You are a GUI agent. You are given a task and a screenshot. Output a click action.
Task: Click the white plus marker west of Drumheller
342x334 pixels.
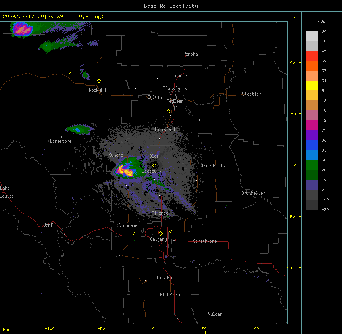pyautogui.click(x=243, y=149)
